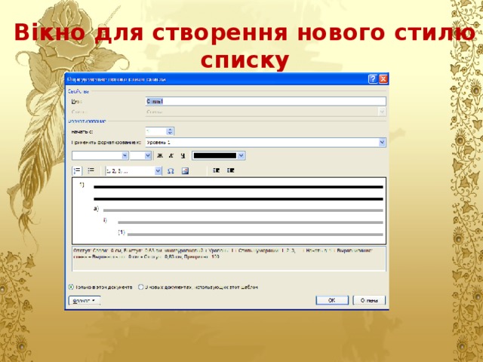Insert picture bullet icon
Image resolution: width=483 pixels, height=362 pixels.
pos(185,171)
